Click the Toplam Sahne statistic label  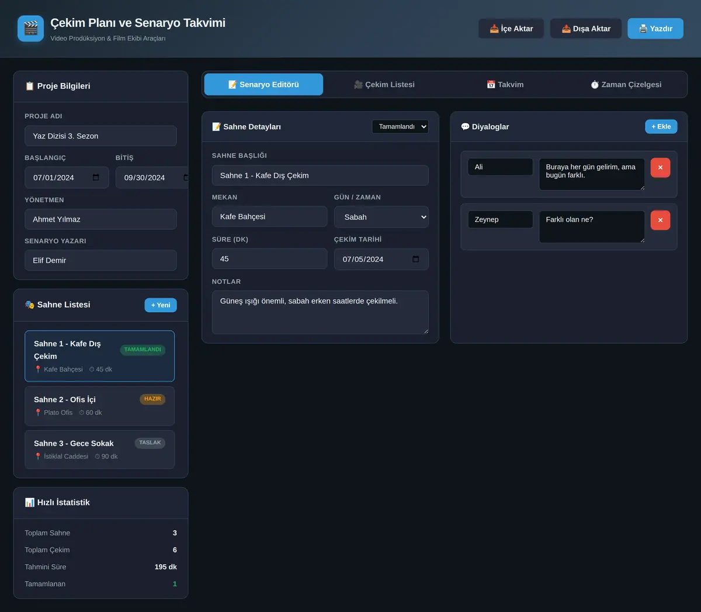point(47,533)
